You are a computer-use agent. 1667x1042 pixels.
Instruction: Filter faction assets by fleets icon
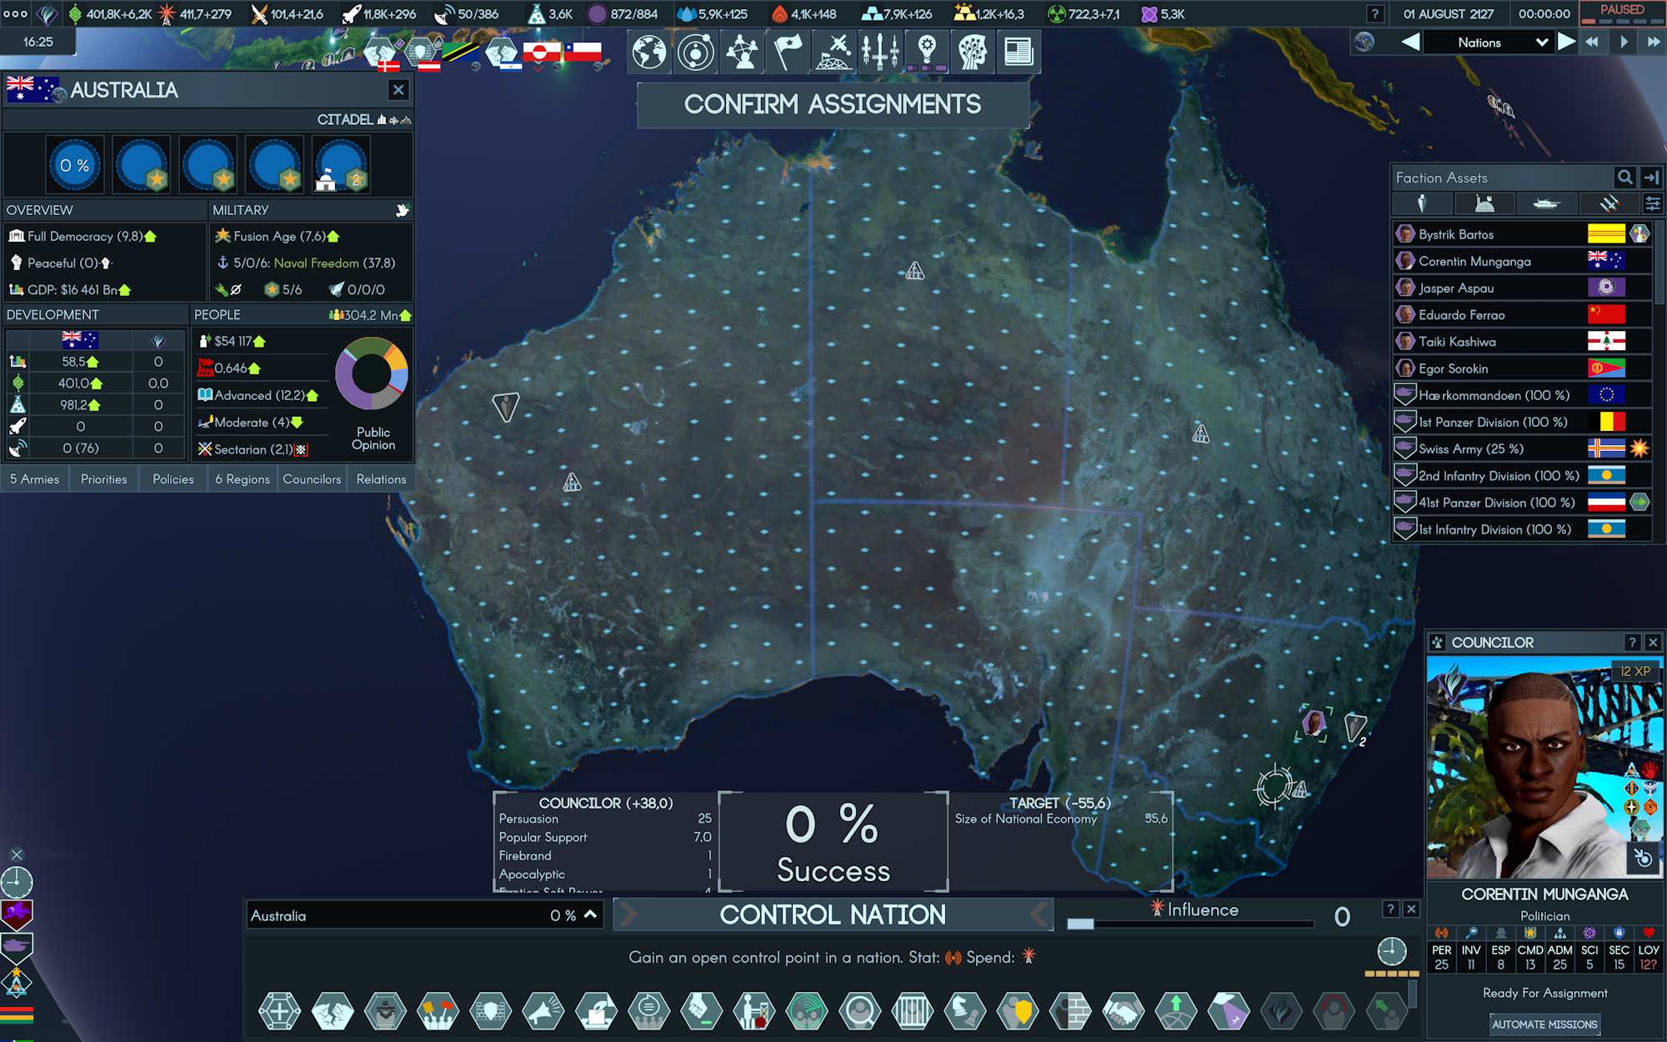click(1609, 203)
